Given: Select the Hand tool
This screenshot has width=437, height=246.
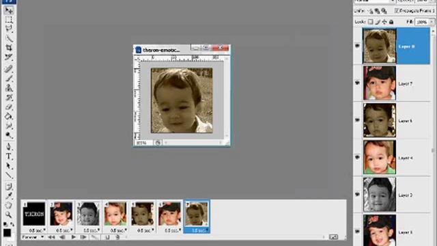Looking at the screenshot, I should pos(9,206).
